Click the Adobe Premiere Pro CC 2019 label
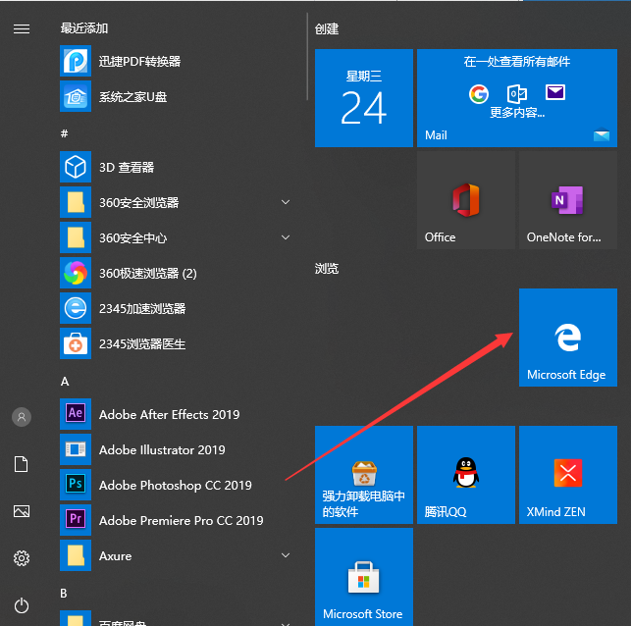Image resolution: width=631 pixels, height=626 pixels. click(182, 521)
